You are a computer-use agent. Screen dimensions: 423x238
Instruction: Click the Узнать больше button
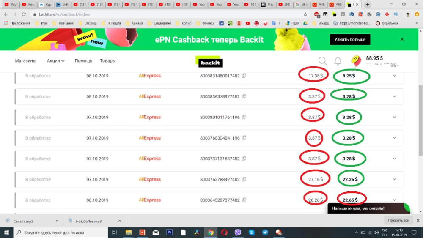[350, 39]
